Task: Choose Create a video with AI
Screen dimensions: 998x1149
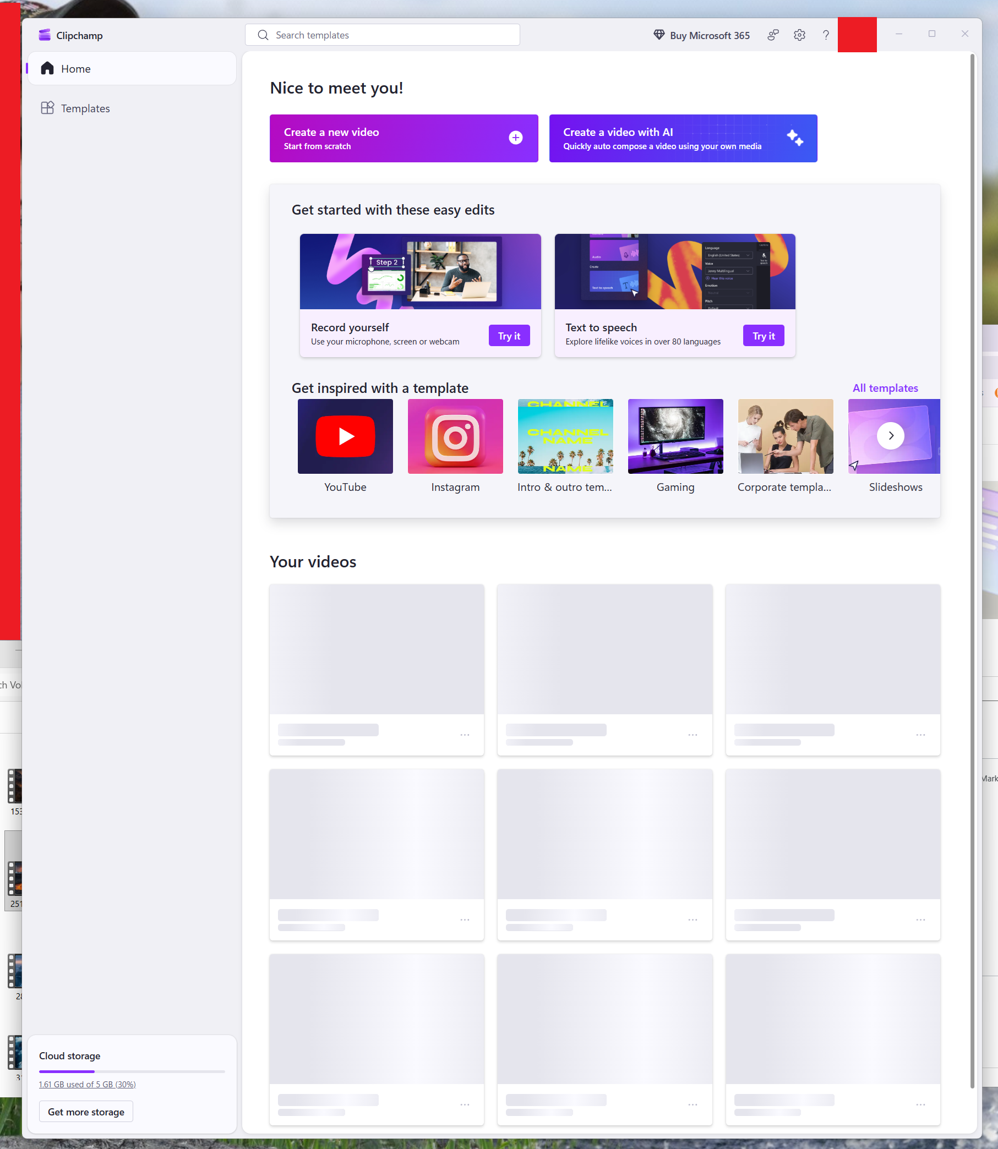Action: 683,139
